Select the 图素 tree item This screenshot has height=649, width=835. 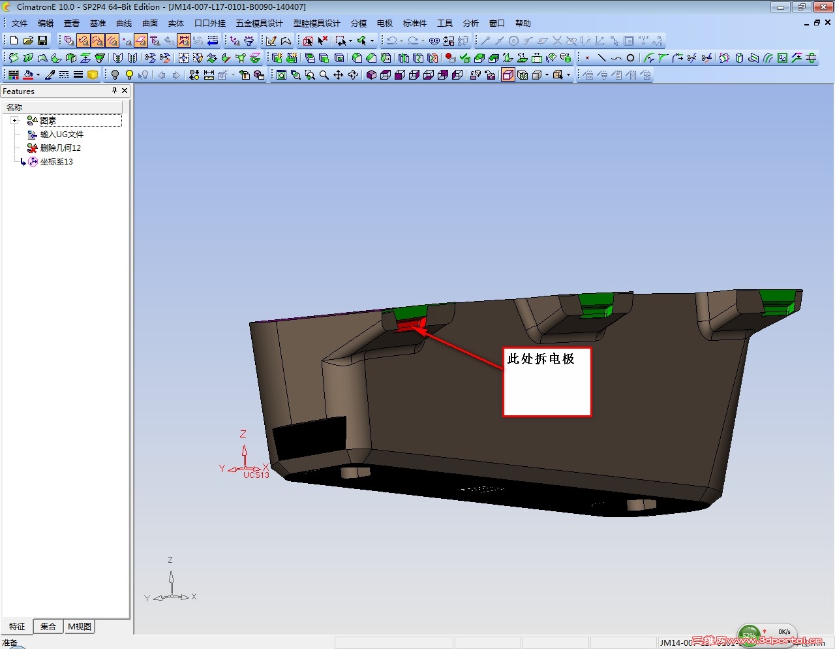coord(48,121)
